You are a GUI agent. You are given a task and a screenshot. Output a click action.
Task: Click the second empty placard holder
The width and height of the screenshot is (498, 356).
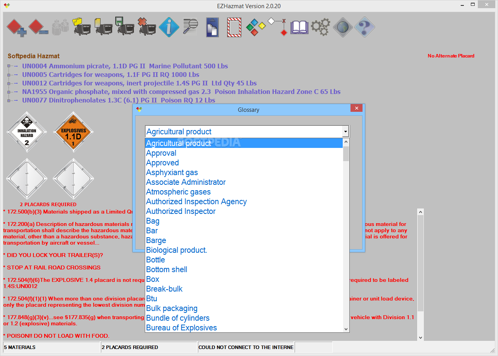pyautogui.click(x=73, y=179)
